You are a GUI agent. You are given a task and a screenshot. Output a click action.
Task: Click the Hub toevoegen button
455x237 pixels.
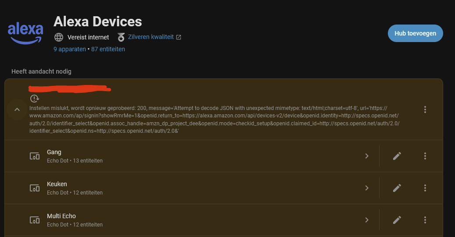(415, 33)
